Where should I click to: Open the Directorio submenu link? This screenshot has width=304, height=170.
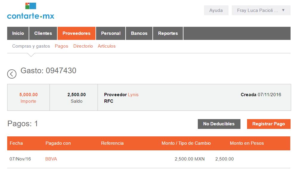[83, 46]
